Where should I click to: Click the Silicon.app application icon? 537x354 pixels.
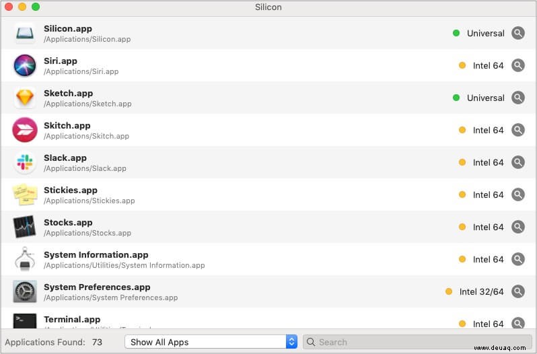(x=25, y=33)
